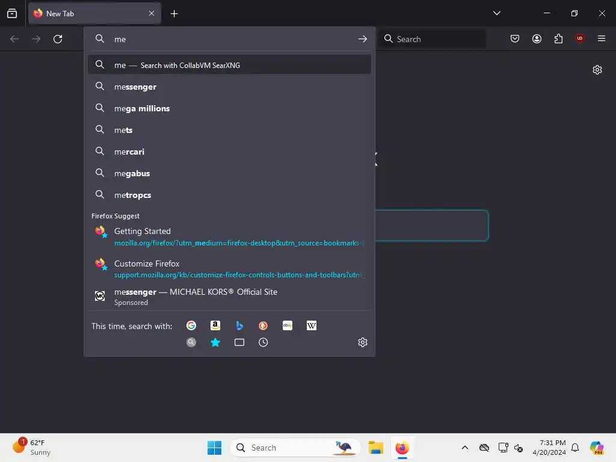Image resolution: width=616 pixels, height=462 pixels.
Task: Choose the 'mega millions' suggestion
Action: coord(229,108)
